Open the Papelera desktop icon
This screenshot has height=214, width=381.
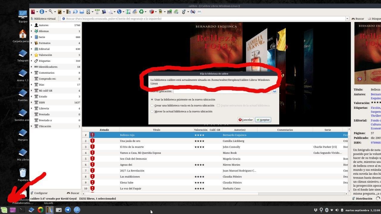coord(23,174)
